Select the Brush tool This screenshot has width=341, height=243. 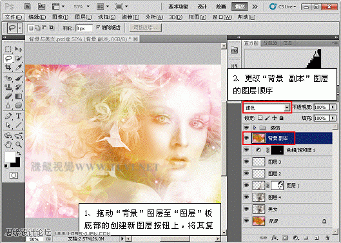19,77
